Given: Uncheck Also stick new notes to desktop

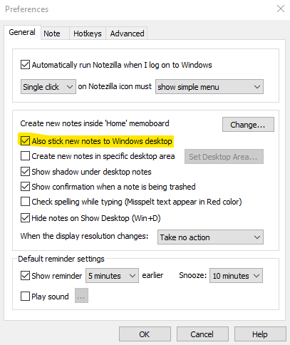Looking at the screenshot, I should pos(25,141).
